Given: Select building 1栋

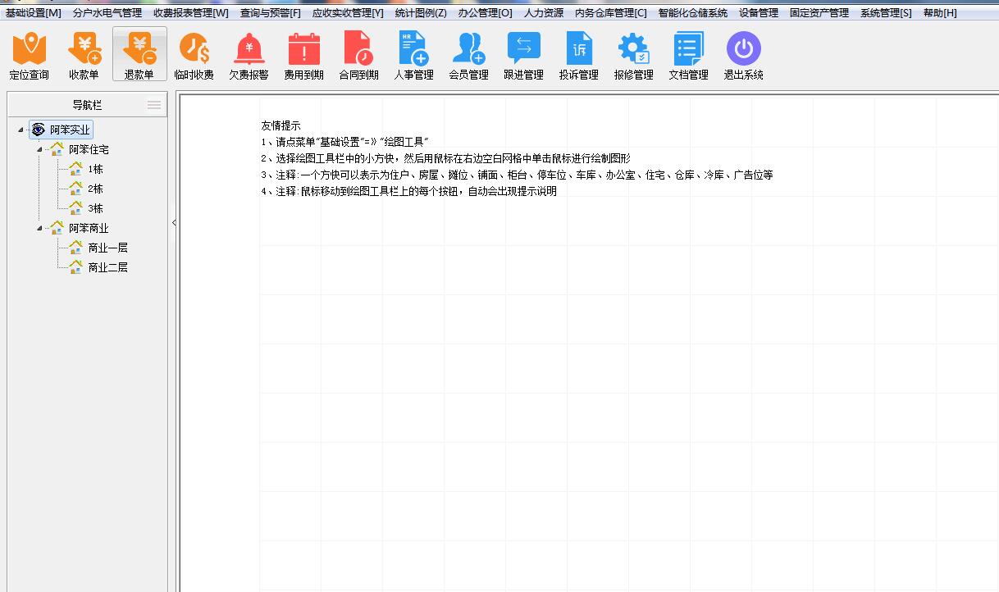Looking at the screenshot, I should pos(96,169).
